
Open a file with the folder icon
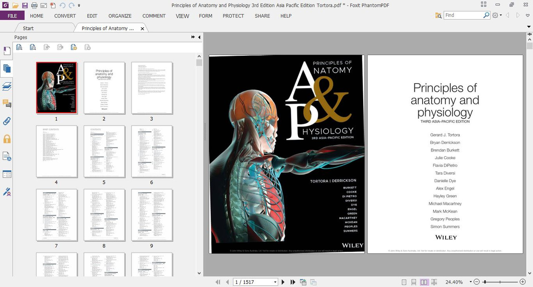[15, 5]
